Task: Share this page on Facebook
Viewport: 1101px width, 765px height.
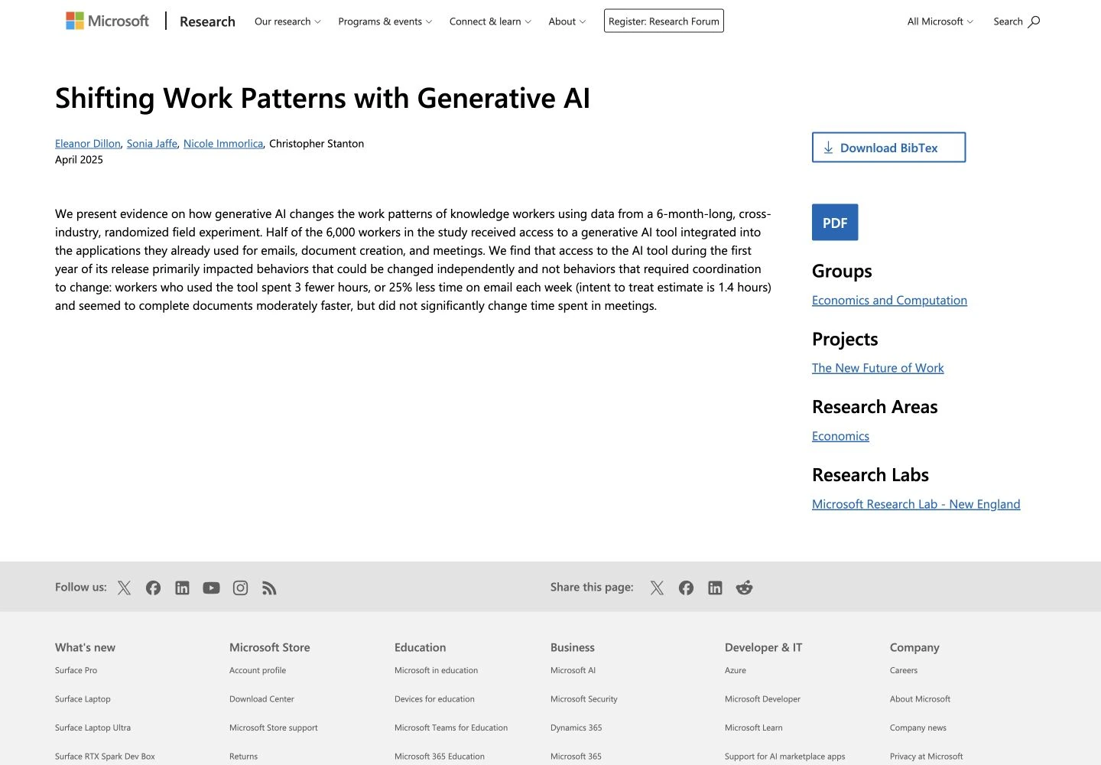Action: tap(686, 588)
